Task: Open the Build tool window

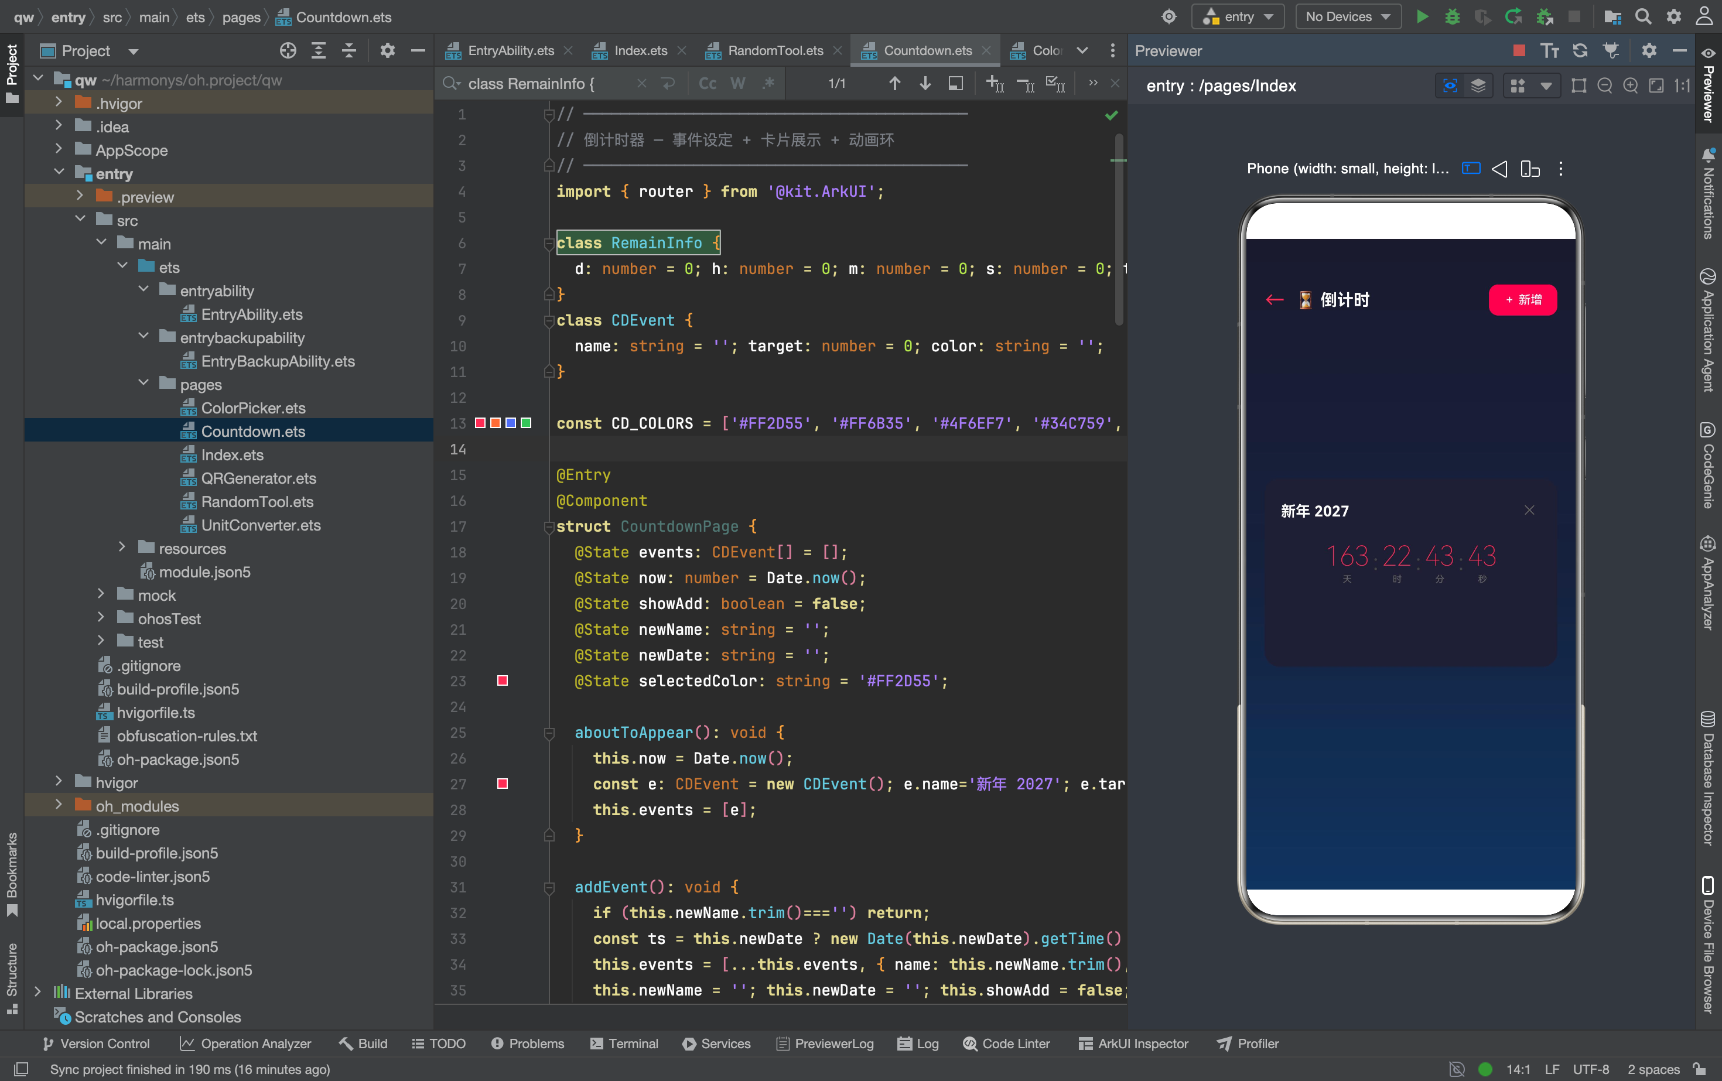Action: click(363, 1044)
